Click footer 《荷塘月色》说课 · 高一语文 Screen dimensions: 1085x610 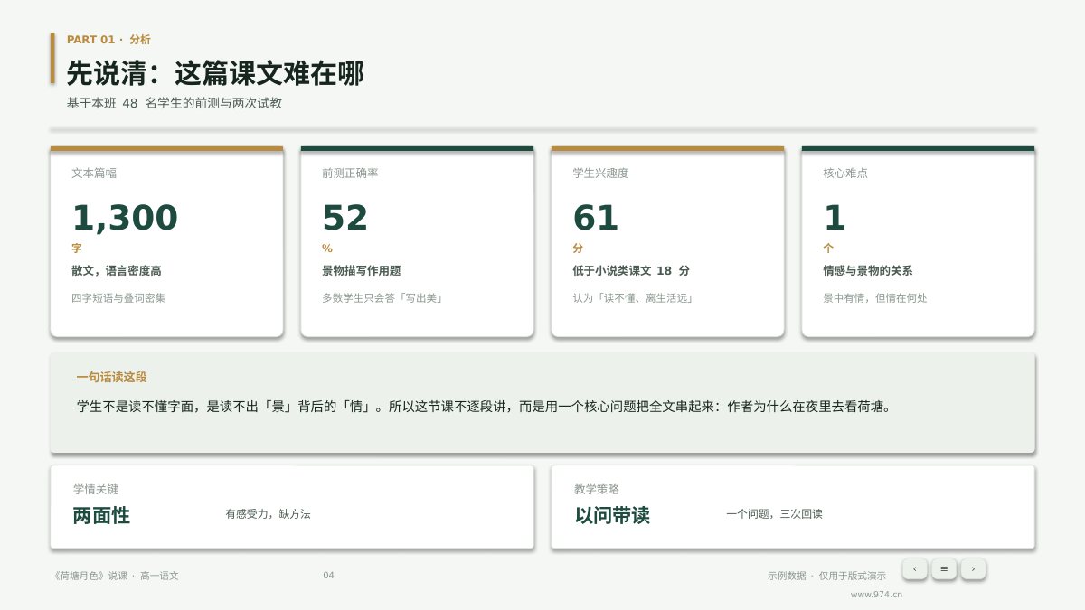coord(116,576)
